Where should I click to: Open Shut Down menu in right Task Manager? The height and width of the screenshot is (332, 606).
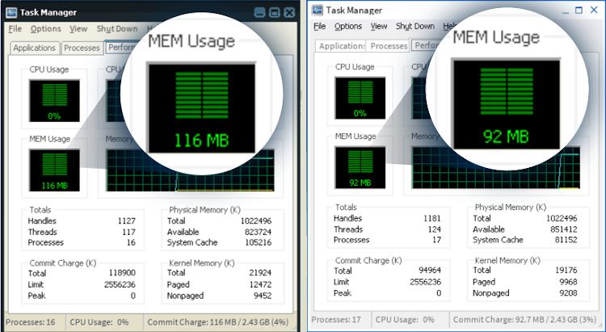click(x=415, y=27)
